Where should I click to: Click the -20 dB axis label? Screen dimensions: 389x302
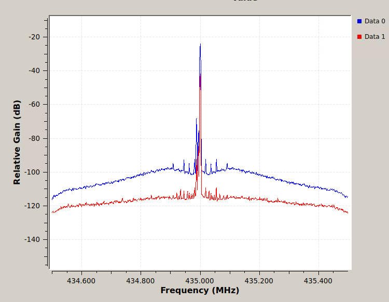coord(34,37)
